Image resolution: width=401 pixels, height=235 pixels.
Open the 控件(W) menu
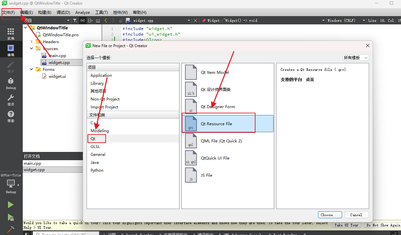tap(120, 13)
